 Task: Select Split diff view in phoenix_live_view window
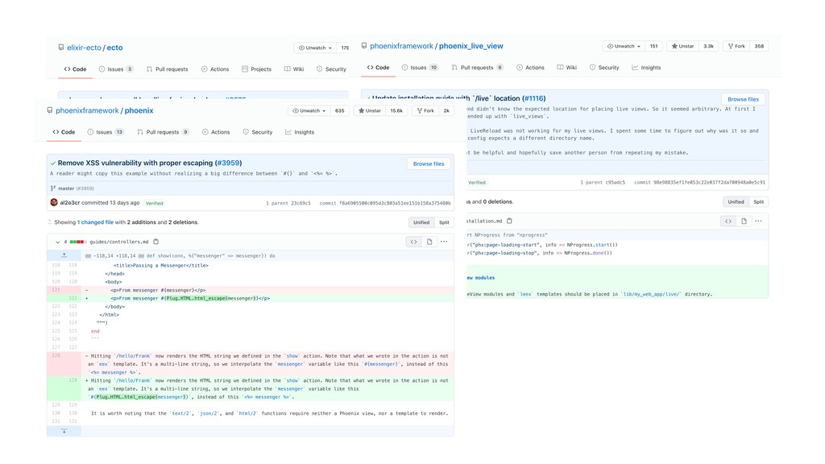(x=758, y=202)
